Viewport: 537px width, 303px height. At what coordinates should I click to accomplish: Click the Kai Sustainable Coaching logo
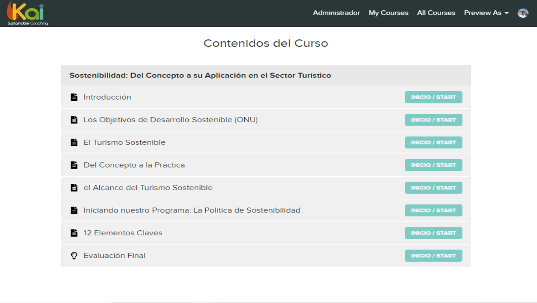[x=27, y=13]
